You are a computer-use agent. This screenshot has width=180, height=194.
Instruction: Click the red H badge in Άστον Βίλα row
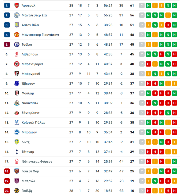click(x=168, y=25)
